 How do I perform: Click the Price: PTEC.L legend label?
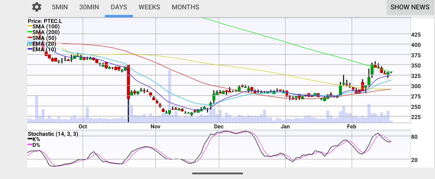(x=45, y=21)
